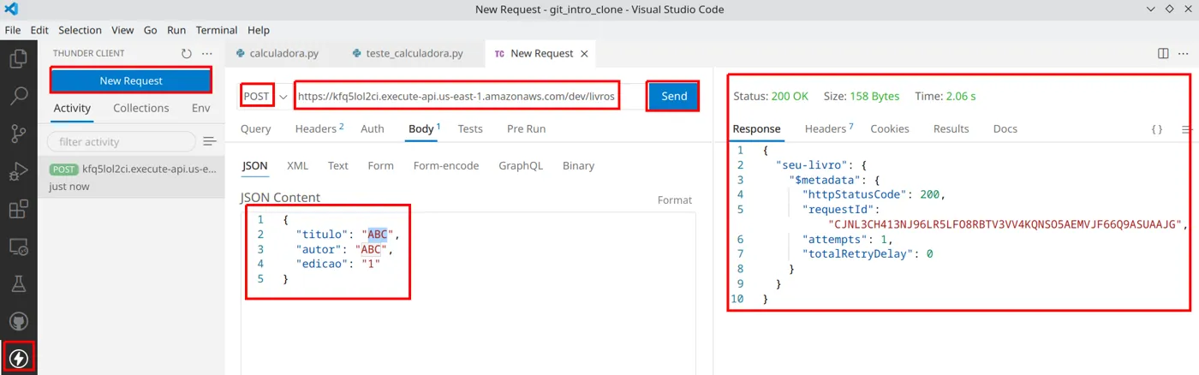Image resolution: width=1199 pixels, height=375 pixels.
Task: Open the Pre Run tab
Action: click(526, 129)
